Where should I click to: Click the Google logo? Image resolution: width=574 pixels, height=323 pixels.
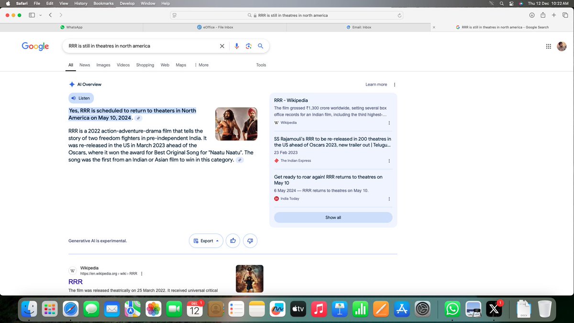[x=35, y=46]
